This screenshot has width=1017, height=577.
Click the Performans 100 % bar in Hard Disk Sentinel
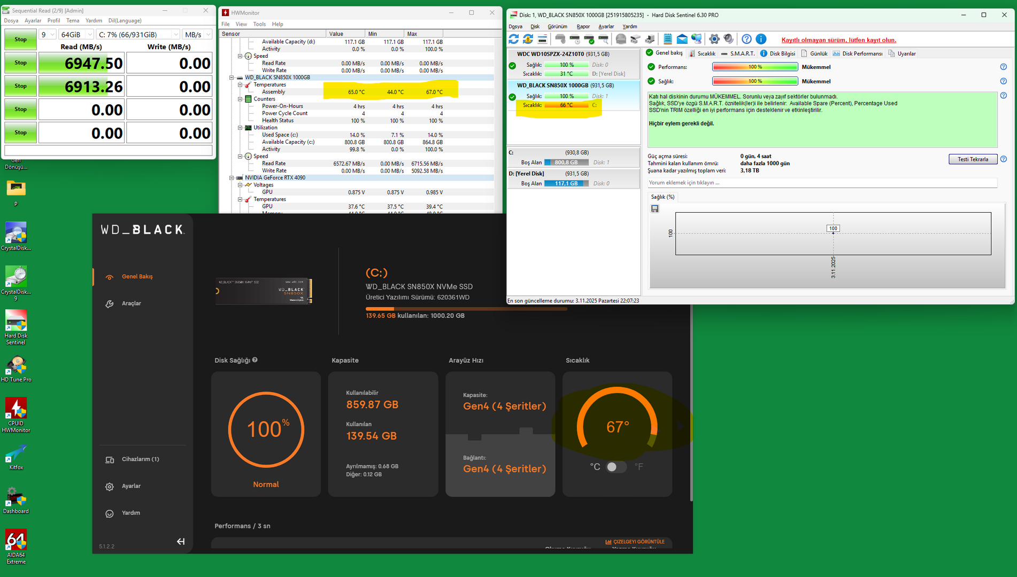pos(755,67)
